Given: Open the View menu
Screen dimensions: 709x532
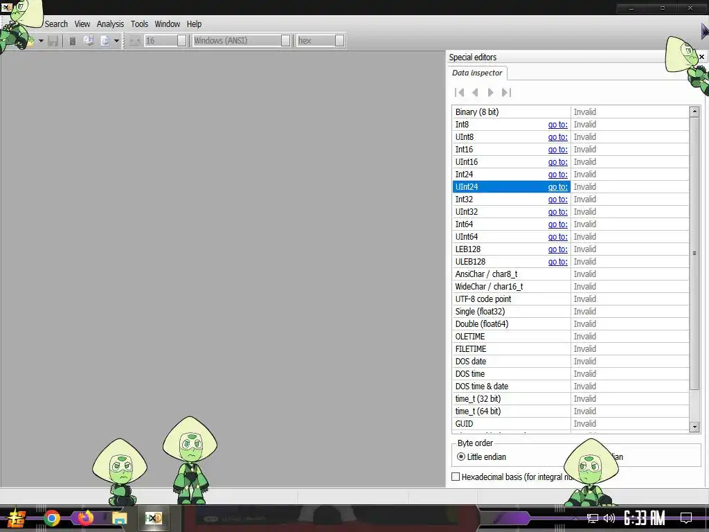Looking at the screenshot, I should 82,24.
